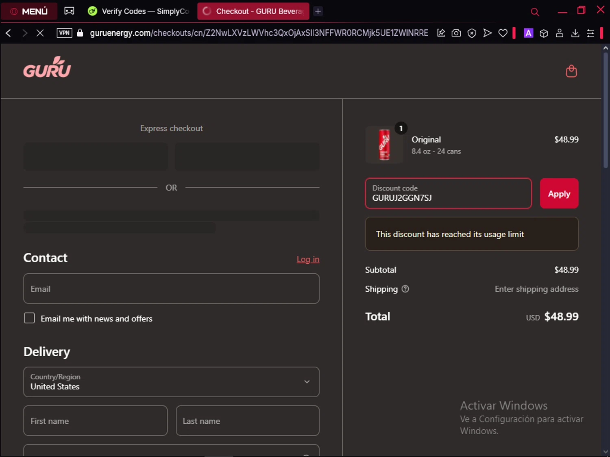Bookmark page with heart icon
The width and height of the screenshot is (610, 457).
tap(503, 33)
